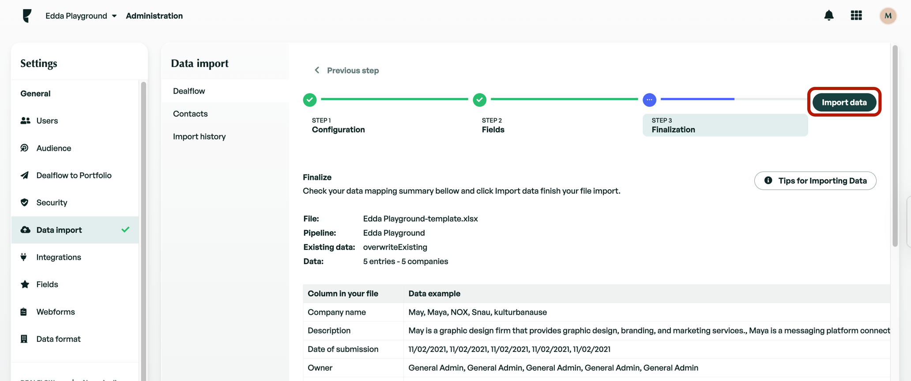Click the Webforms clipboard icon
Screen dimensions: 911x381
click(x=24, y=312)
